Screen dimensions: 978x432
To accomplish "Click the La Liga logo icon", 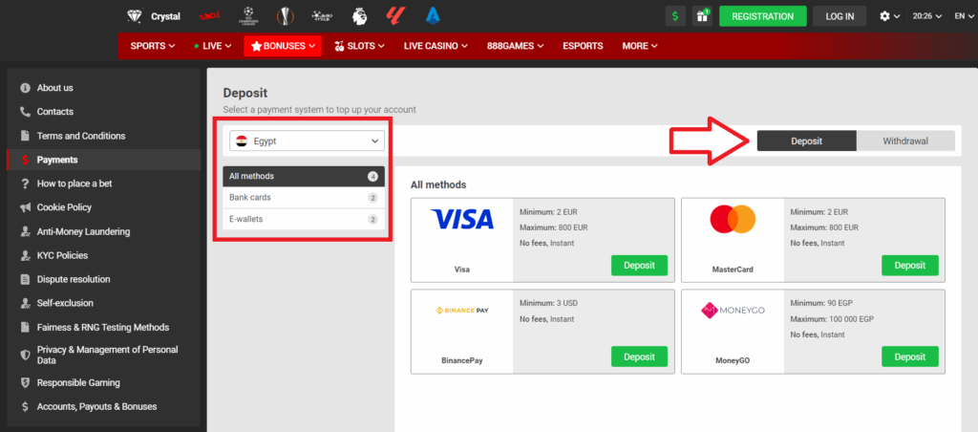I will tap(396, 16).
